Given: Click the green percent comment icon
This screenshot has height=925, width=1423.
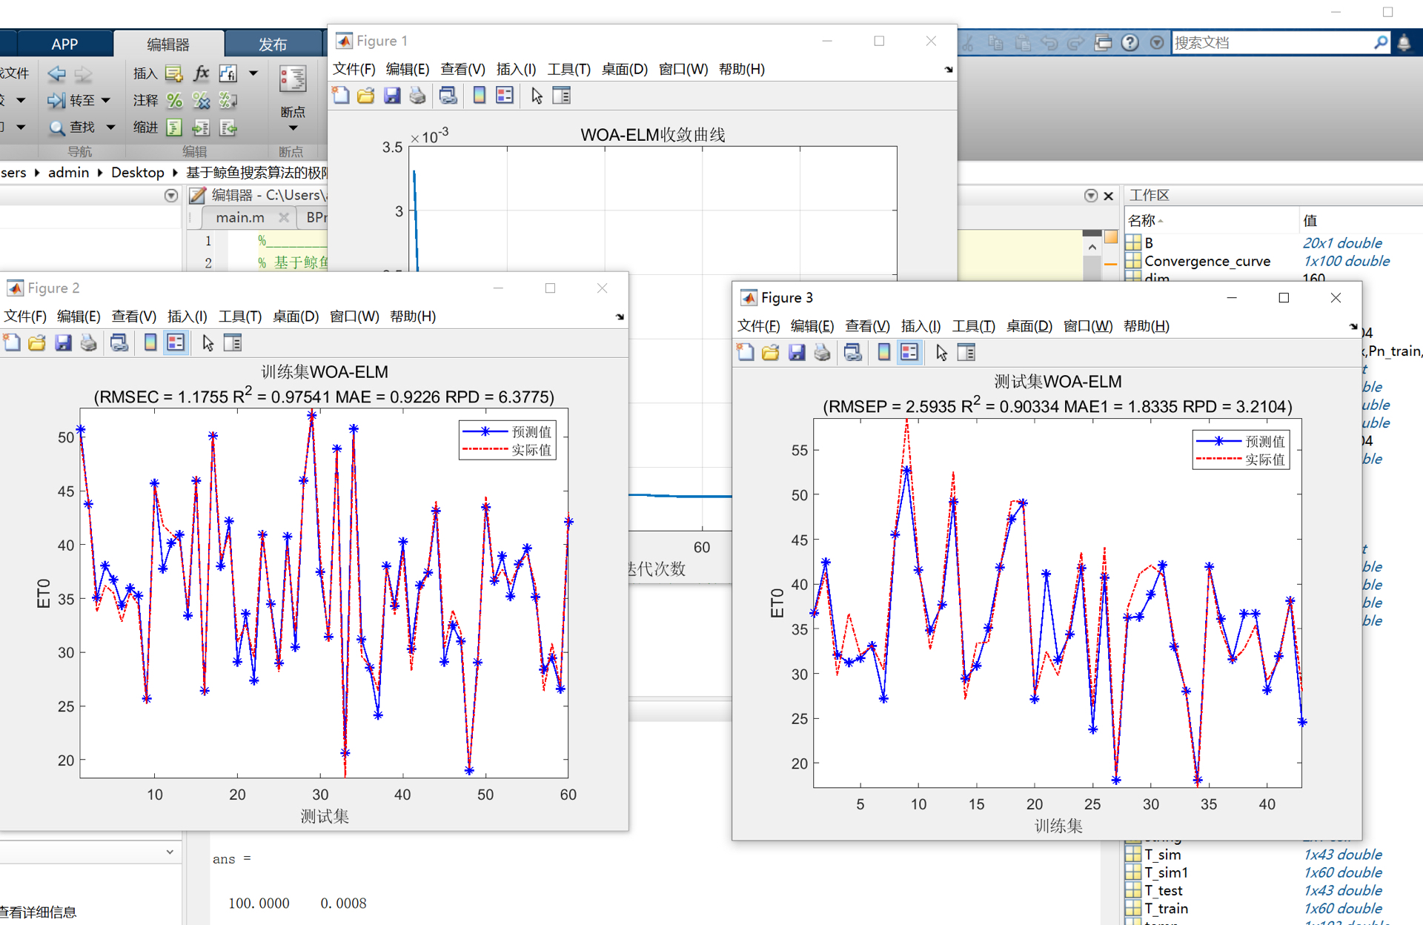Looking at the screenshot, I should tap(174, 100).
